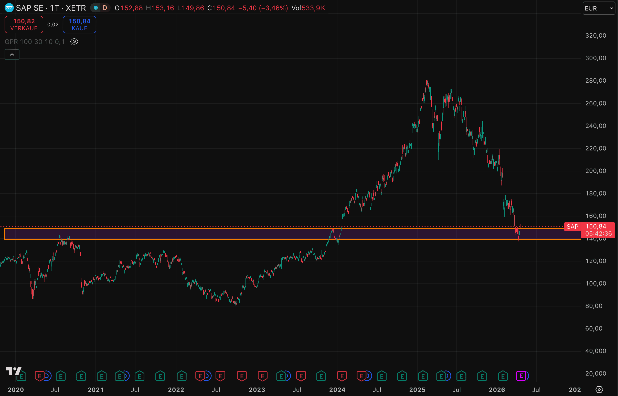Click the green earnings marker near 2025
The image size is (618, 396).
423,376
